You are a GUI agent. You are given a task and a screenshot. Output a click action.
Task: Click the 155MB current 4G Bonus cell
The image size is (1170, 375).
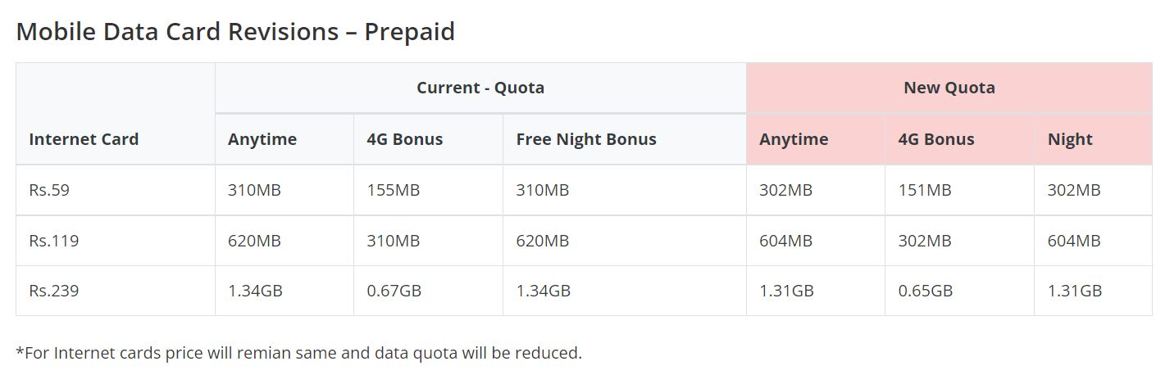[x=393, y=190]
